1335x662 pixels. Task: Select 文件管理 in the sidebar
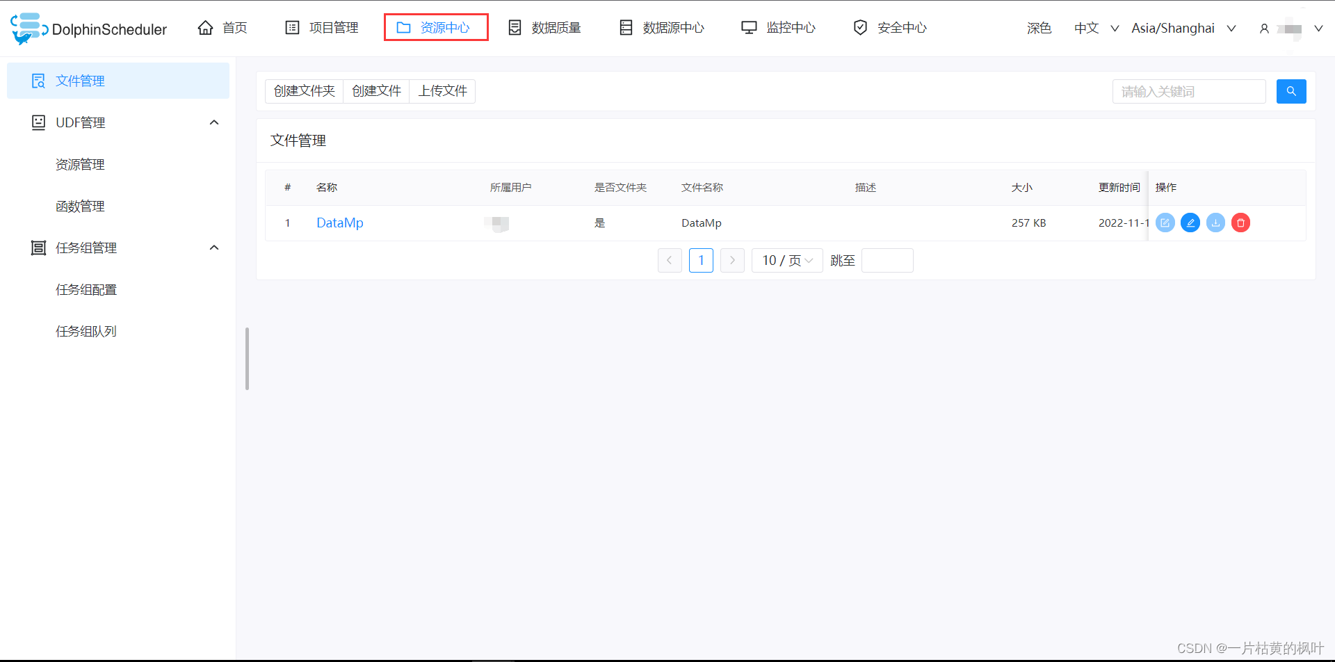click(118, 81)
